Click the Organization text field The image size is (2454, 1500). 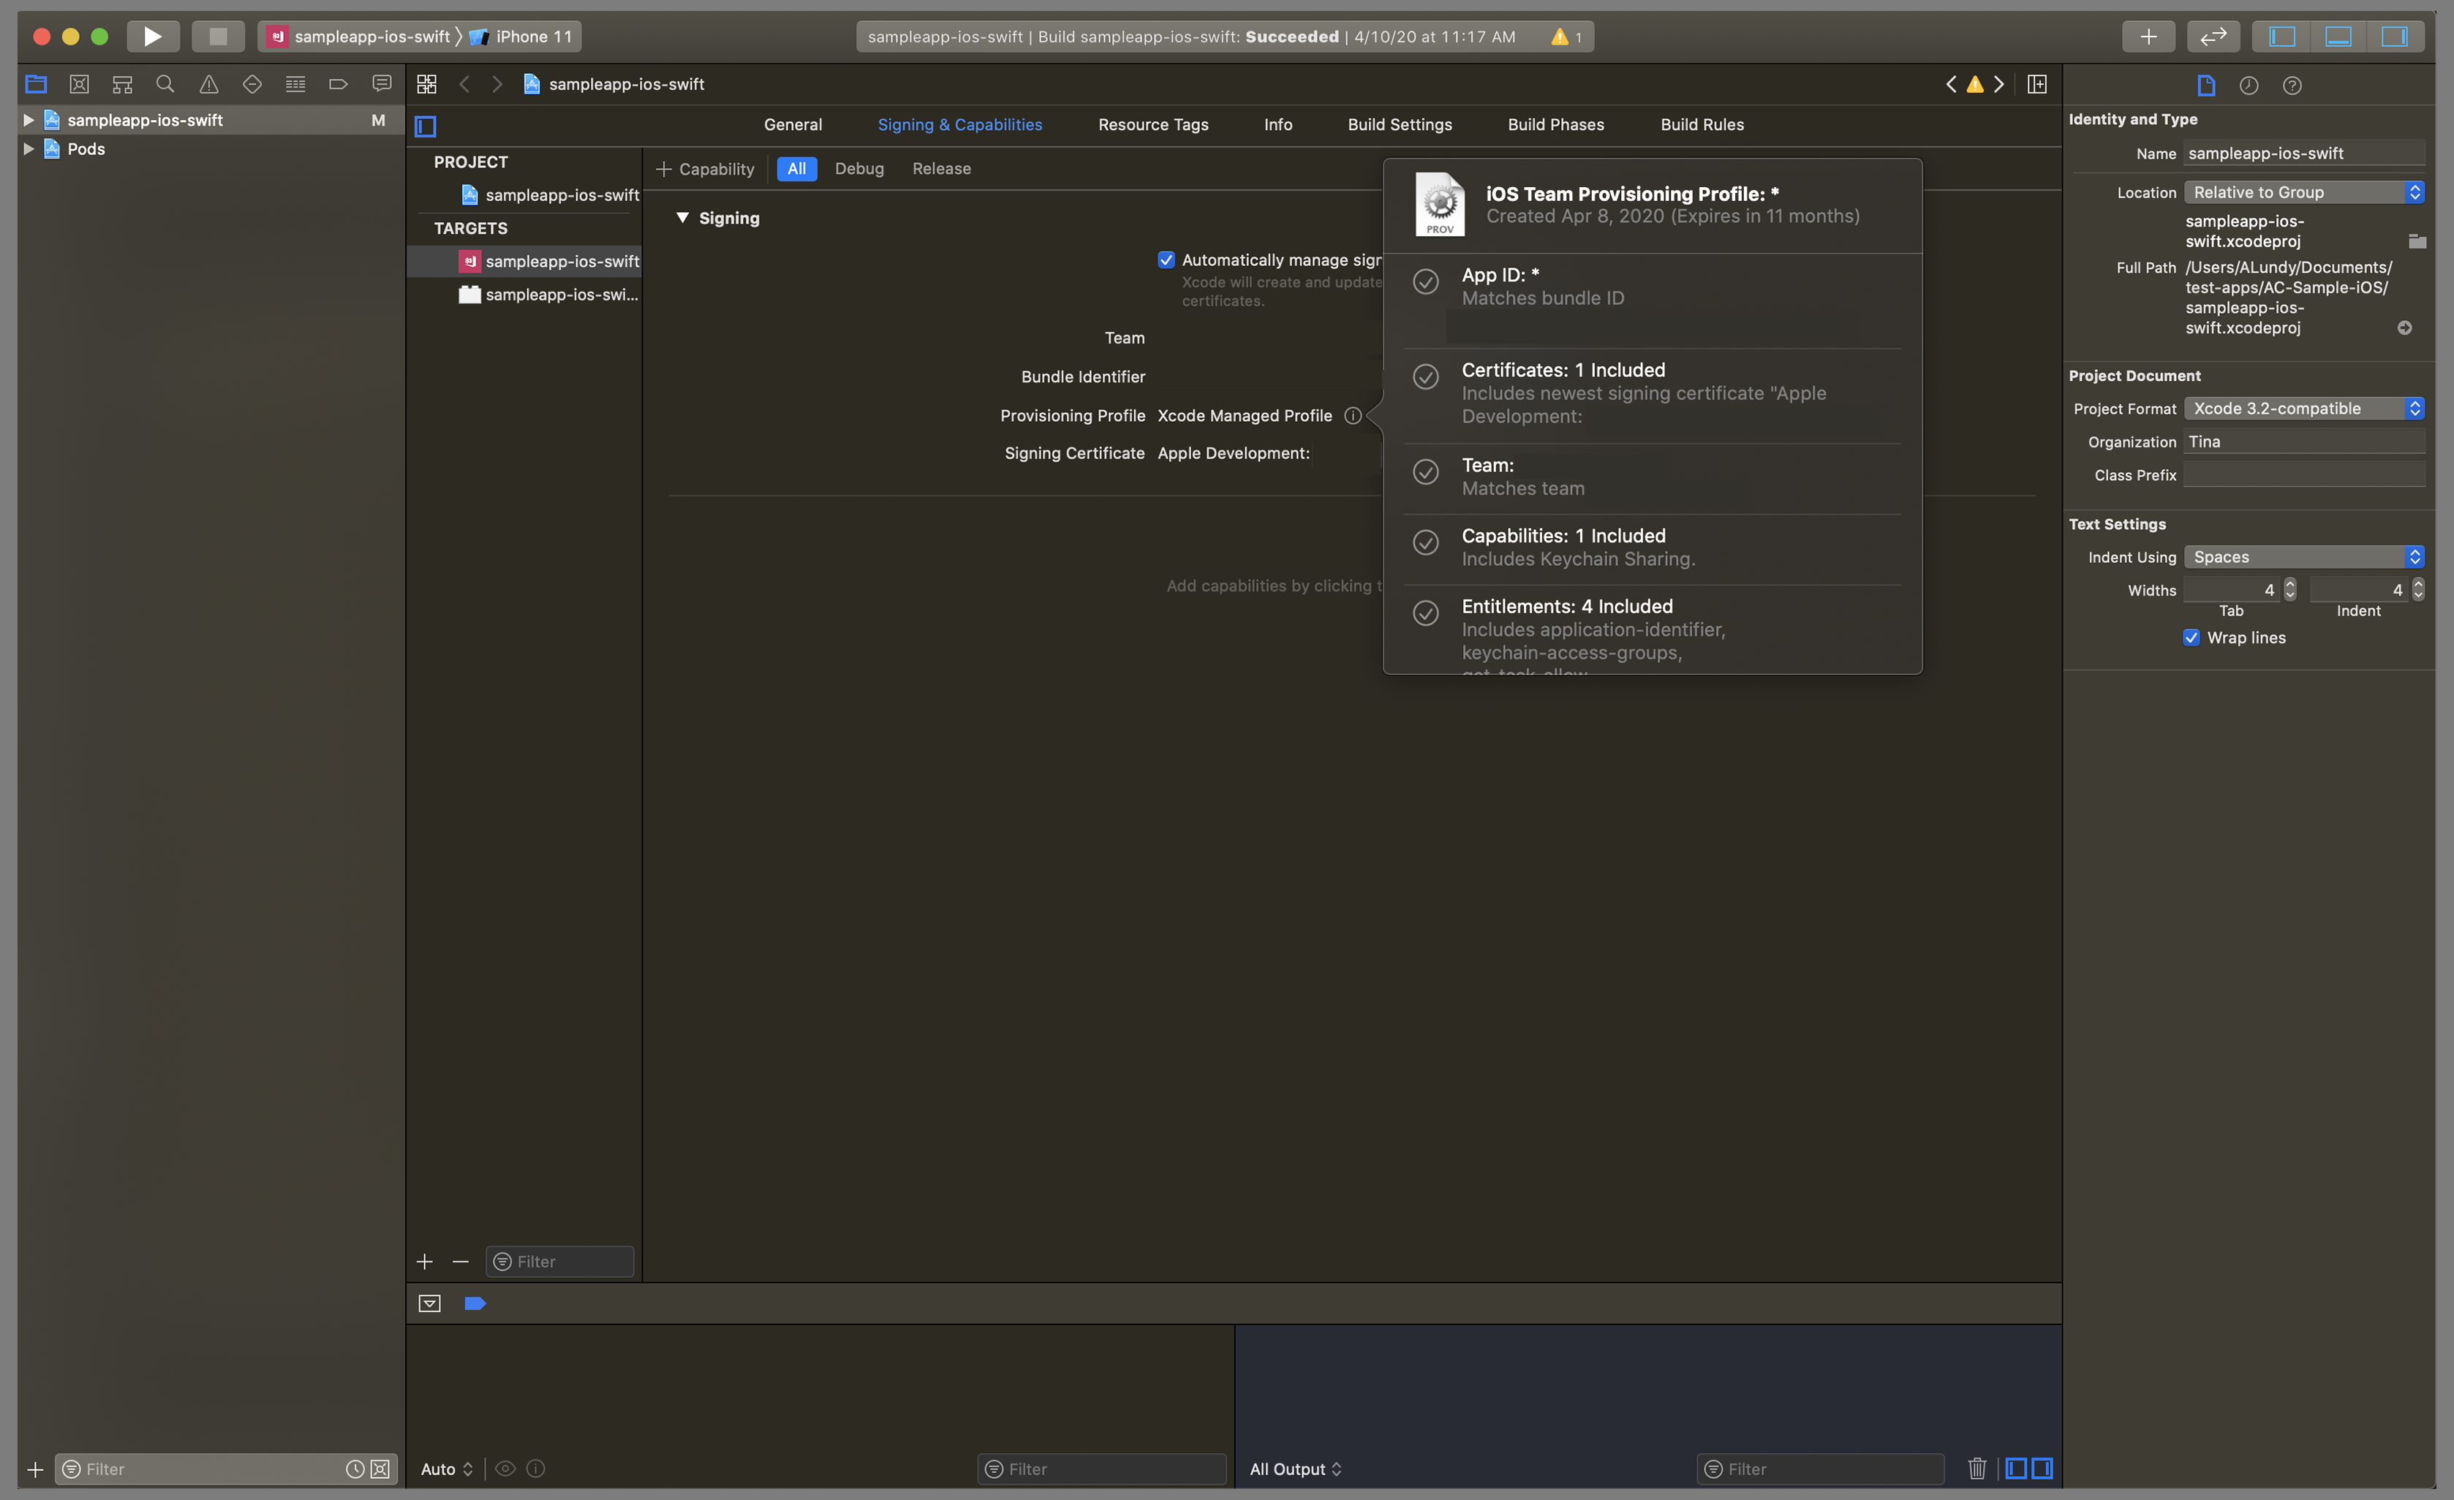2305,442
